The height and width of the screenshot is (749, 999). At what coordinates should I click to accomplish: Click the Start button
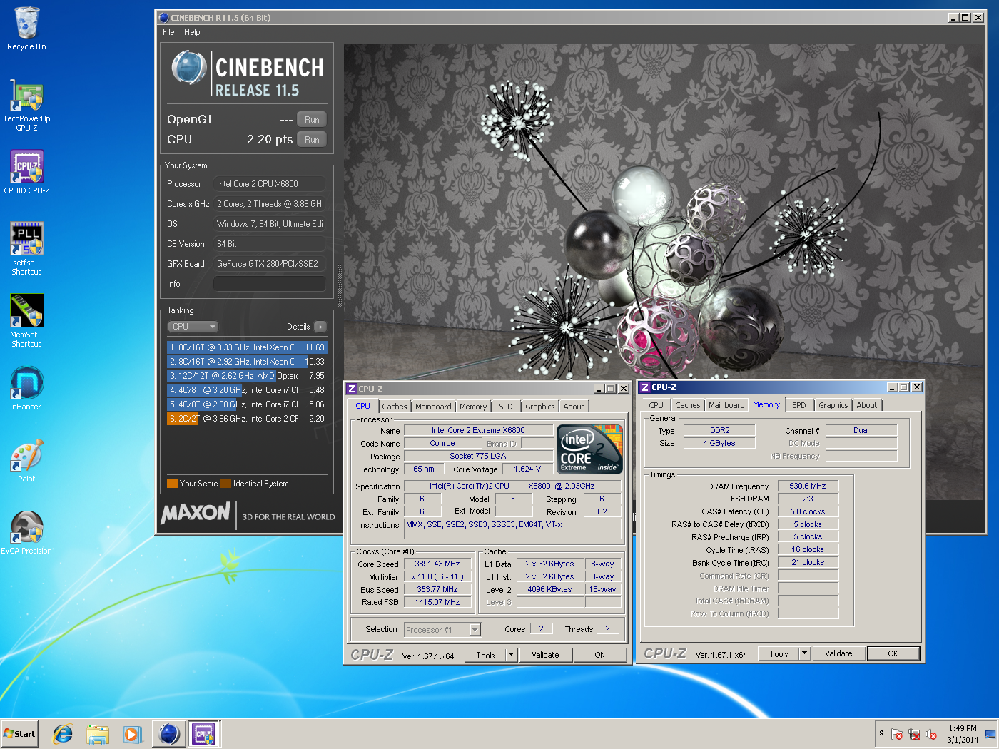[x=20, y=733]
